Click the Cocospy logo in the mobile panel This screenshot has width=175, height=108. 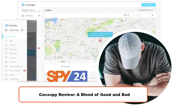coord(11,25)
